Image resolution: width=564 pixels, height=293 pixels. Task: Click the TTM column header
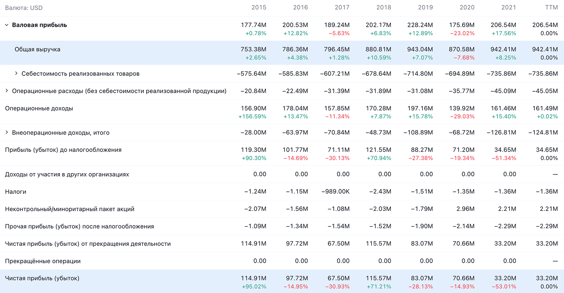click(x=551, y=7)
